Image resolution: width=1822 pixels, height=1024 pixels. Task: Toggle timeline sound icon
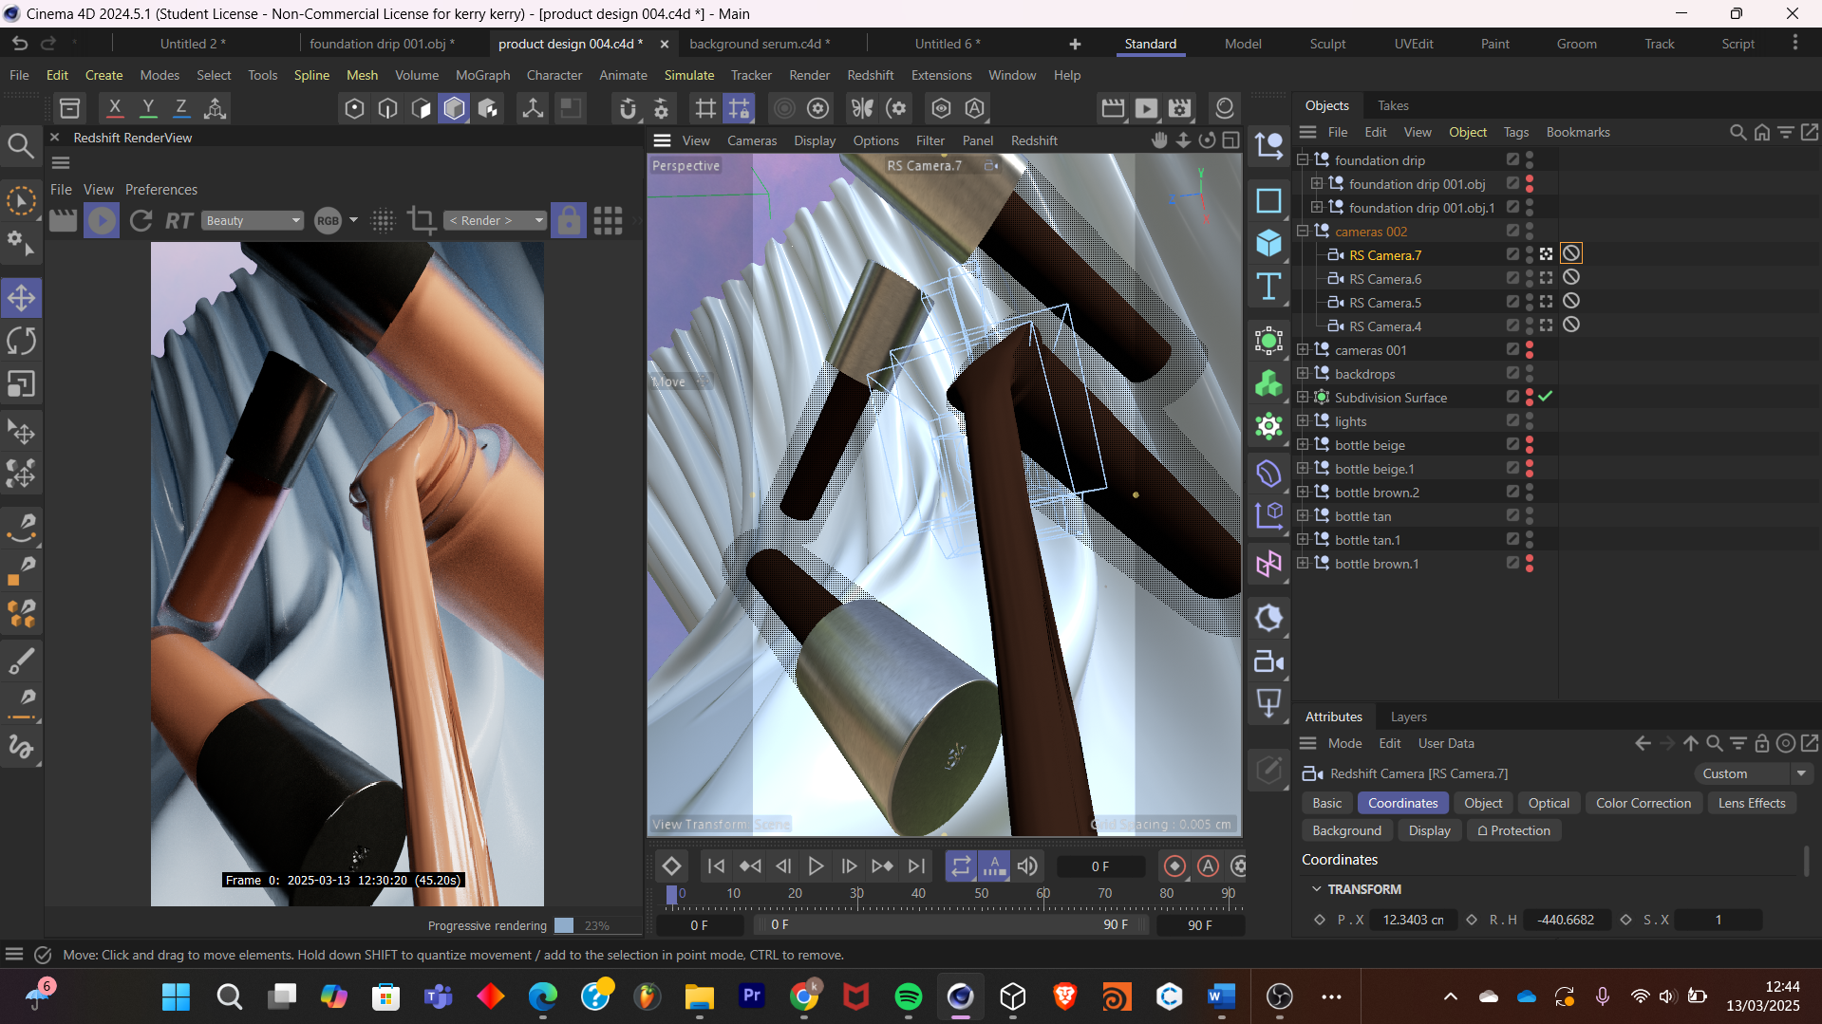1027,866
